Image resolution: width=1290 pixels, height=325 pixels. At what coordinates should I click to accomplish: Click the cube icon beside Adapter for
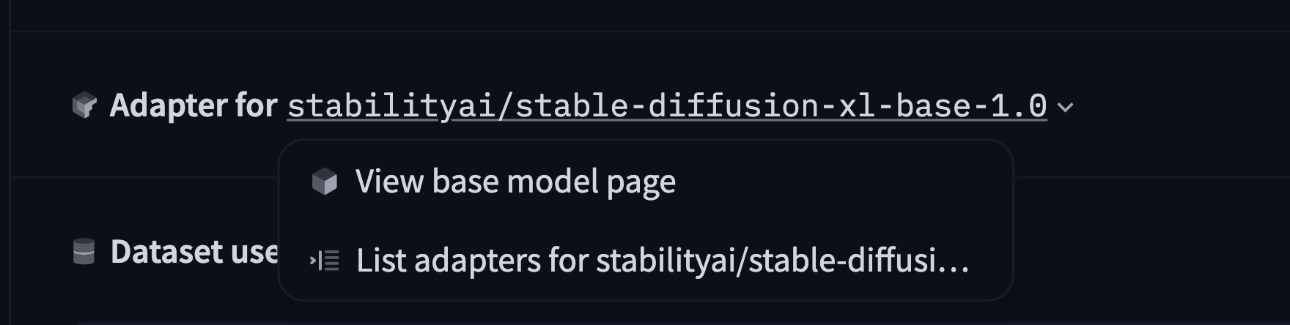tap(84, 105)
